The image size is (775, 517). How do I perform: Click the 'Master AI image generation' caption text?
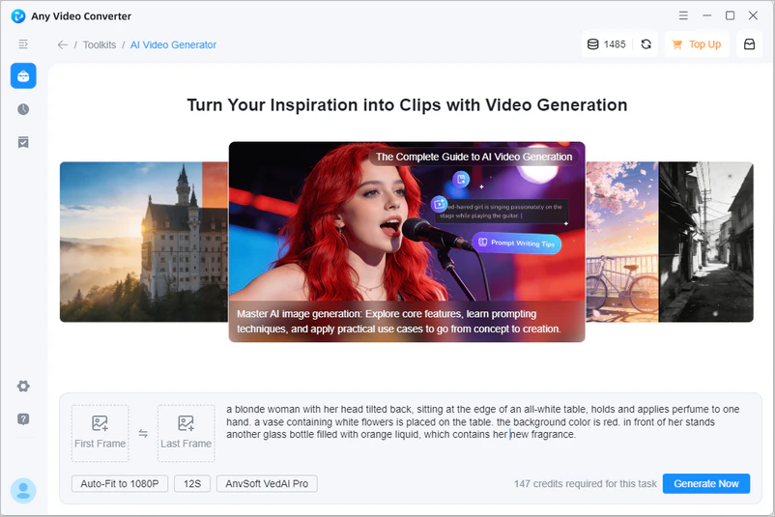(x=399, y=321)
